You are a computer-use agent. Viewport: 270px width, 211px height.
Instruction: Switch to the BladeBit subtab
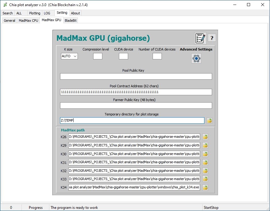(70, 21)
